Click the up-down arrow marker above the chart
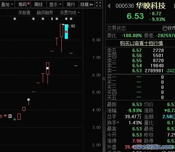Screen dimensions: 175x152 52,19
